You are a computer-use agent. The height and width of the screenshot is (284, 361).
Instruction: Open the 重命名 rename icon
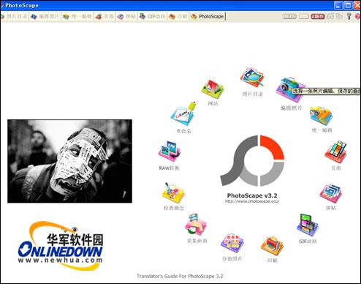pyautogui.click(x=183, y=114)
